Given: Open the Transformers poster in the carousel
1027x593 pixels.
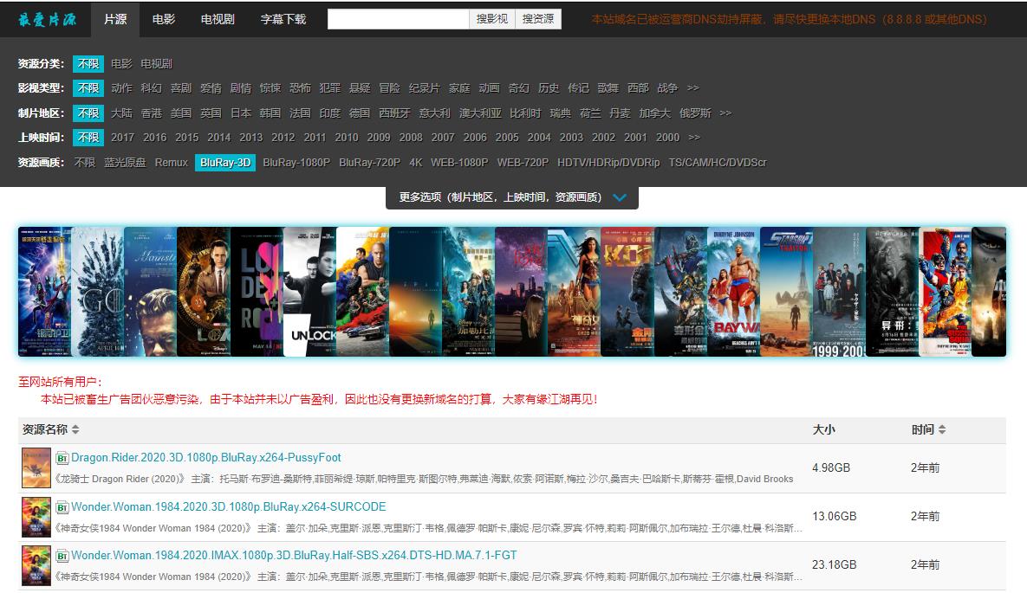Looking at the screenshot, I should (x=681, y=292).
